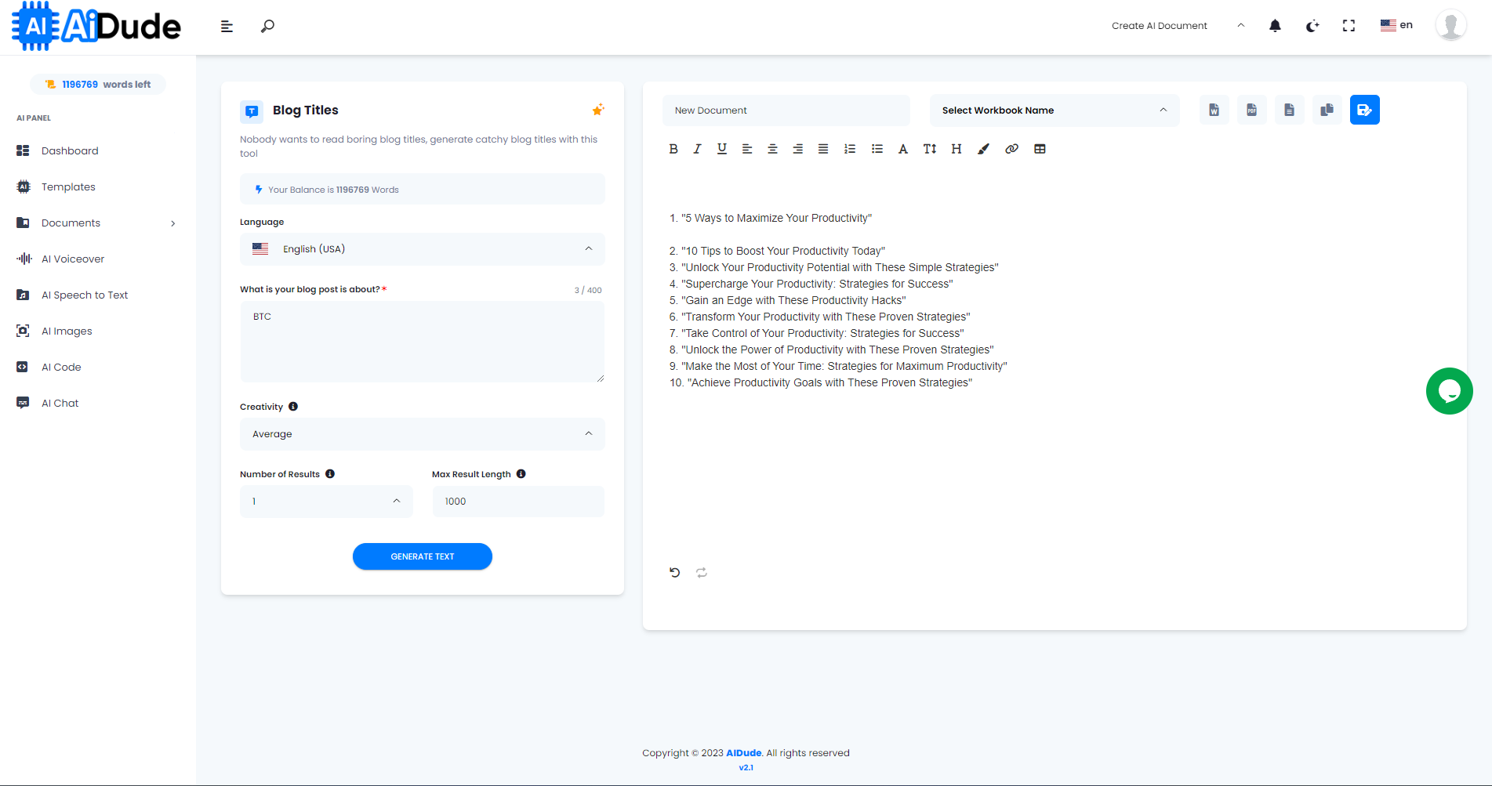Export the document as Word file

click(x=1214, y=110)
